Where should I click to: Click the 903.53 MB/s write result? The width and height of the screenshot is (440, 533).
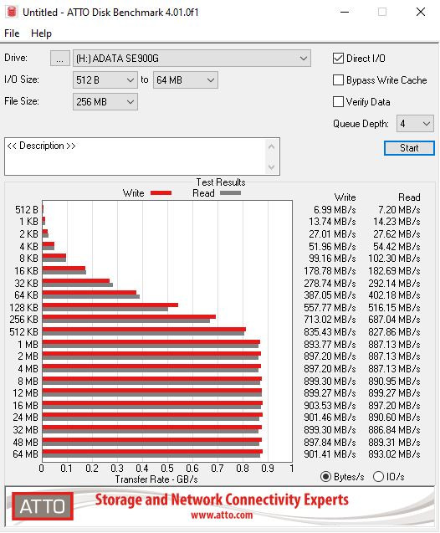[x=330, y=406]
